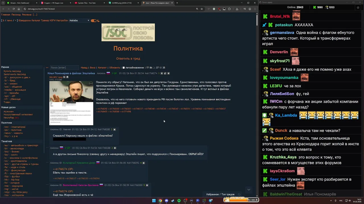364x204 pixels.
Task: Click the Вниз link in thread toolbar
Action: [x=93, y=68]
